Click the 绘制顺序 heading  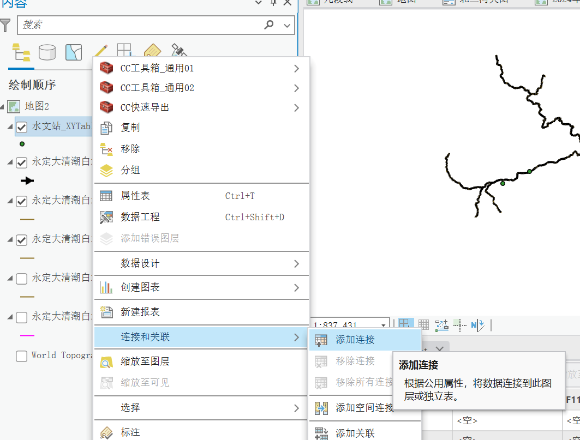[32, 85]
